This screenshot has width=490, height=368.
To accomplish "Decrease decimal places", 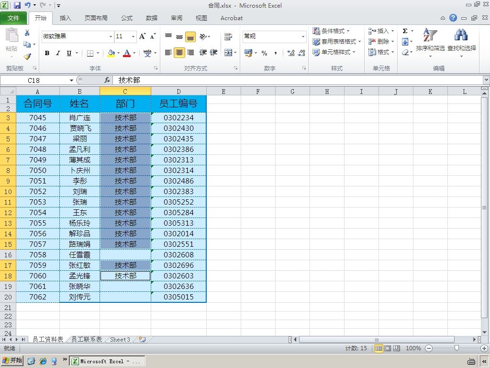I will click(x=301, y=53).
